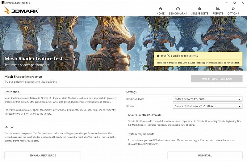
Task: Select the OPTIONS menu label
Action: click(233, 13)
